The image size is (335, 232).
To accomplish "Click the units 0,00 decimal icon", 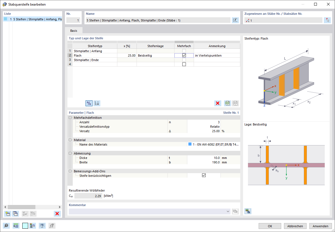I will point(16,226).
